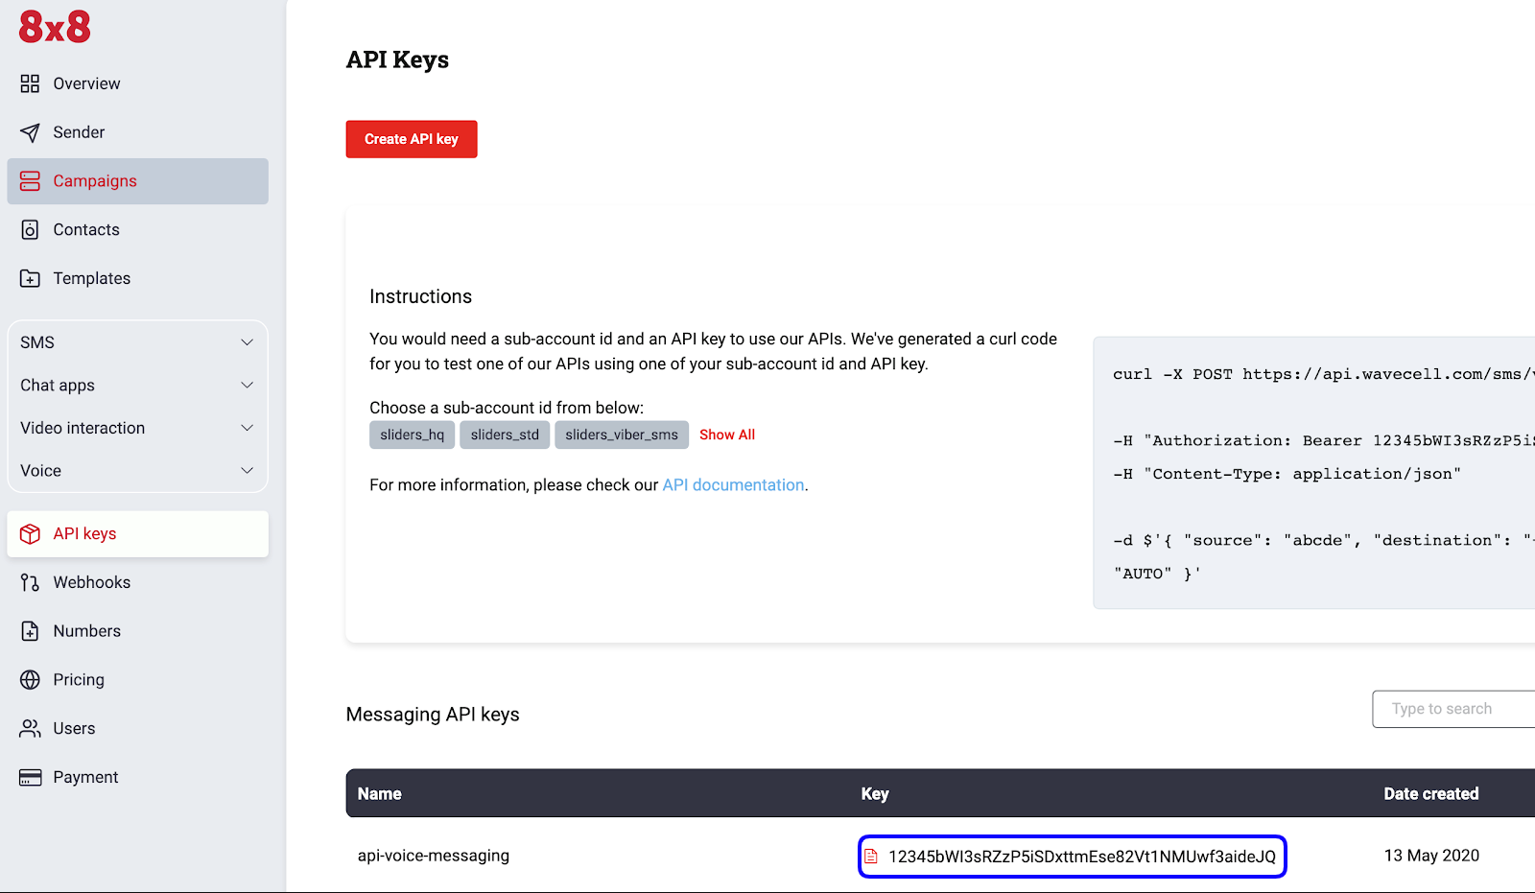Click the Payment card icon
The width and height of the screenshot is (1535, 893).
click(30, 778)
